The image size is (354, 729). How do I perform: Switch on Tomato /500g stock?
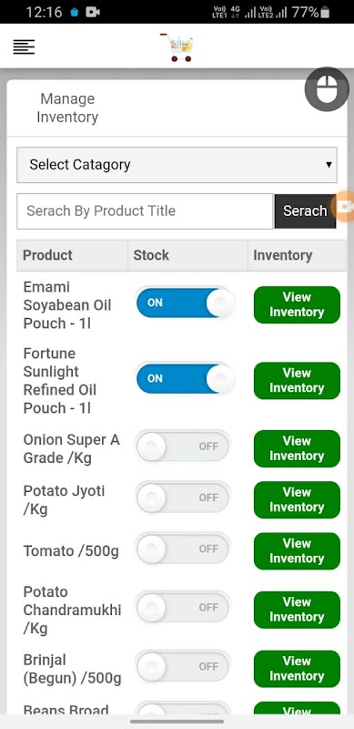click(x=183, y=549)
